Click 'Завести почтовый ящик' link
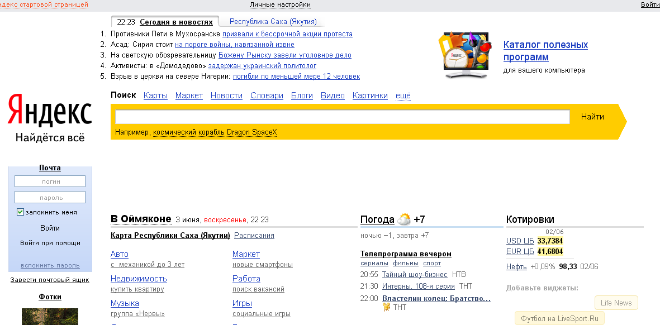The image size is (660, 325). coord(50,280)
